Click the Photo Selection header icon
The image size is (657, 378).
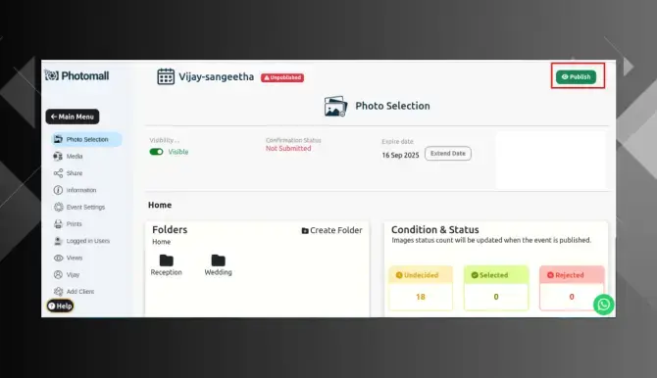click(335, 107)
